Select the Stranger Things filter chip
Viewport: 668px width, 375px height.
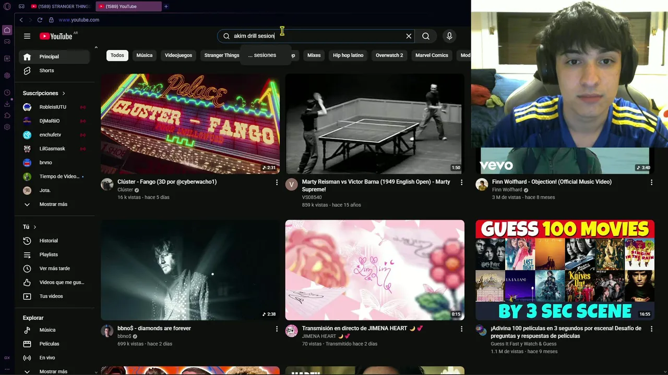pyautogui.click(x=221, y=55)
